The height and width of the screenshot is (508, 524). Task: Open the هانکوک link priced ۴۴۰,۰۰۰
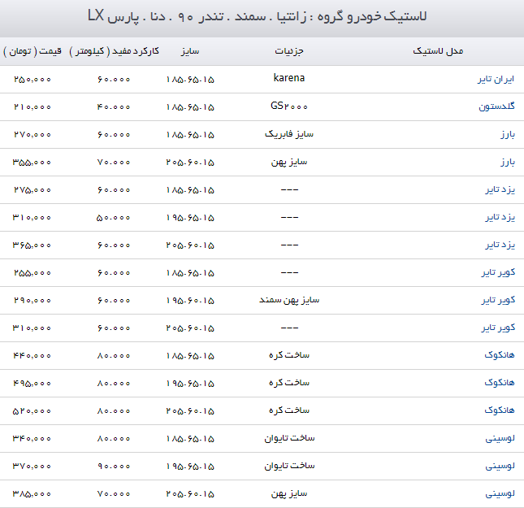500,355
